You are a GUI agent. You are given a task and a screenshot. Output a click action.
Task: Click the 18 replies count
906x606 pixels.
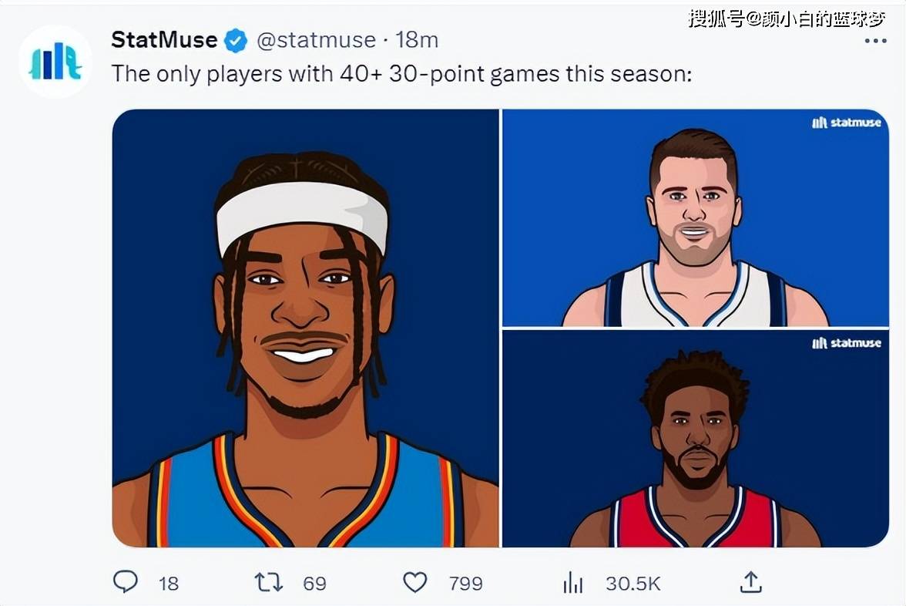tap(169, 584)
